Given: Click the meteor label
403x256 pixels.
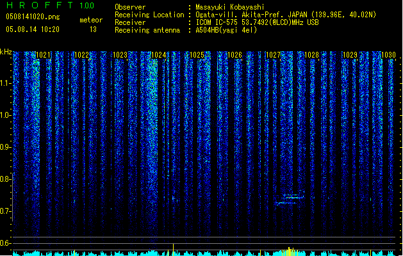Looking at the screenshot, I should coord(91,20).
